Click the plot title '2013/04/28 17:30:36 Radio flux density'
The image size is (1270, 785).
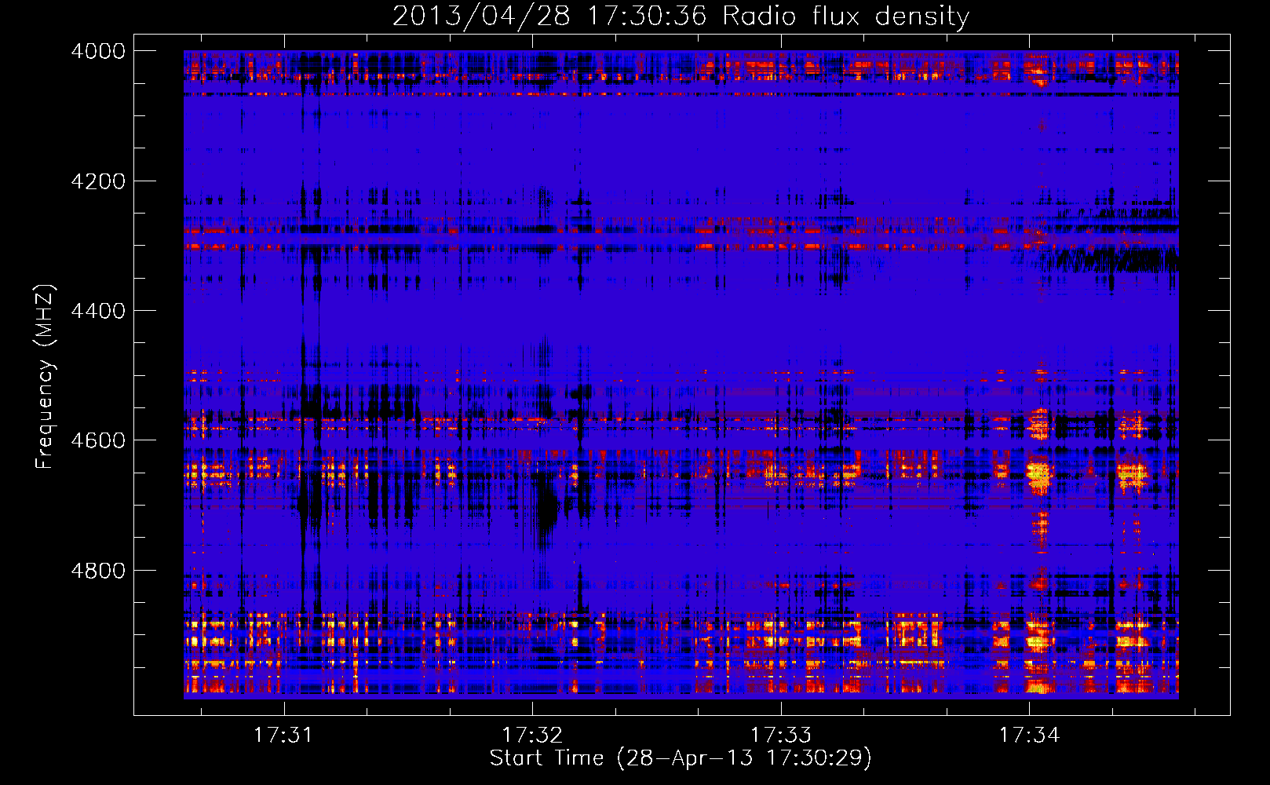point(681,16)
